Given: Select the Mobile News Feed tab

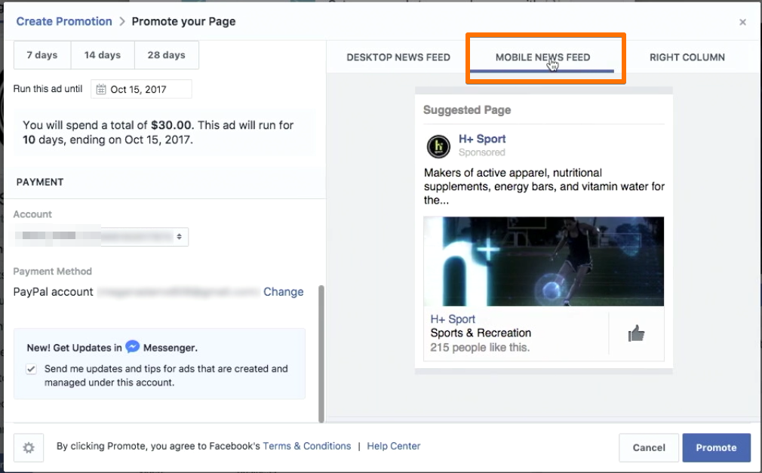Looking at the screenshot, I should coord(542,57).
